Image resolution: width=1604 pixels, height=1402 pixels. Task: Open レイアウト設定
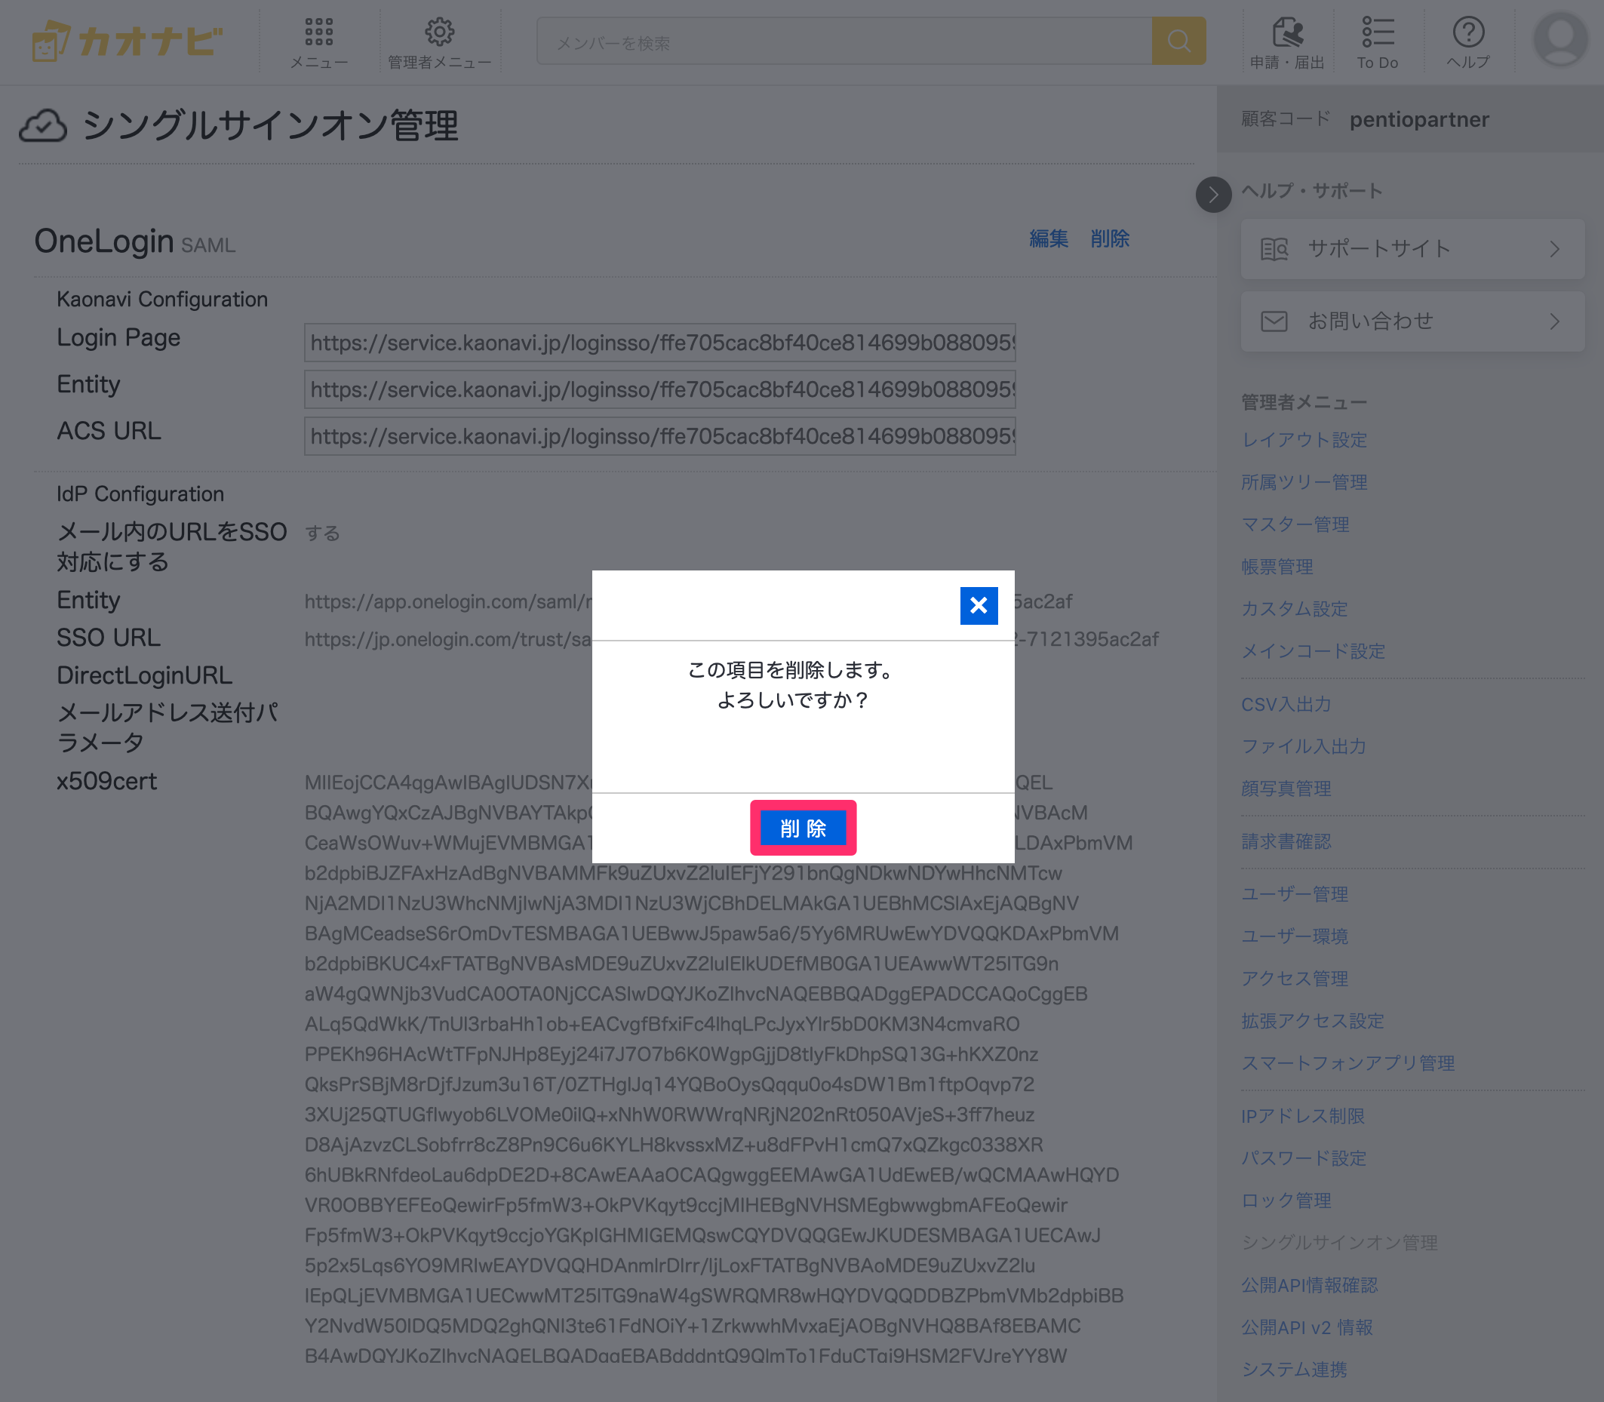(1304, 440)
